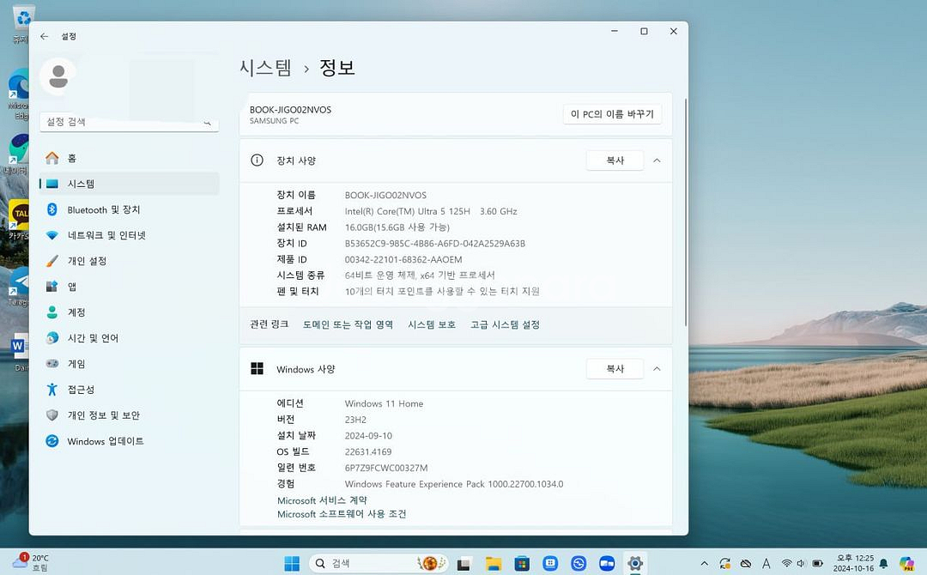Open 게임 settings in the sidebar

click(x=129, y=363)
